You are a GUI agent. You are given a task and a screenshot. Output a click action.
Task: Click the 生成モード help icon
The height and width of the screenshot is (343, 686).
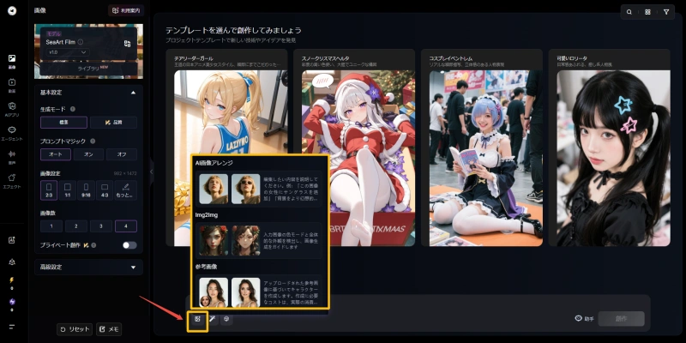(x=73, y=109)
